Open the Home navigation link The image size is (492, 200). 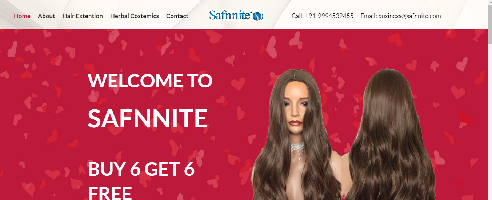click(22, 16)
